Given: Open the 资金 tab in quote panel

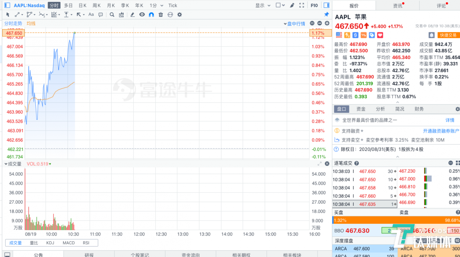Looking at the screenshot, I should (x=361, y=109).
